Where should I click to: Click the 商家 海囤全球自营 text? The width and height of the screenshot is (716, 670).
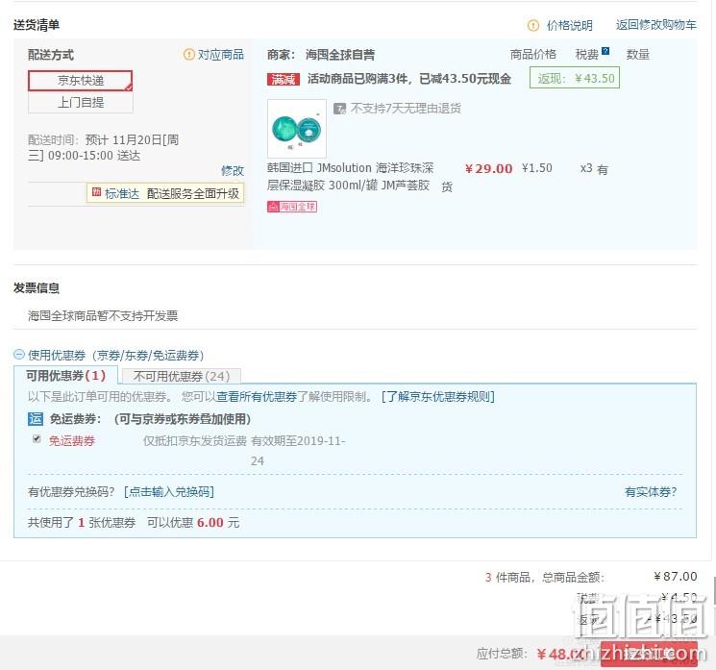tap(321, 55)
